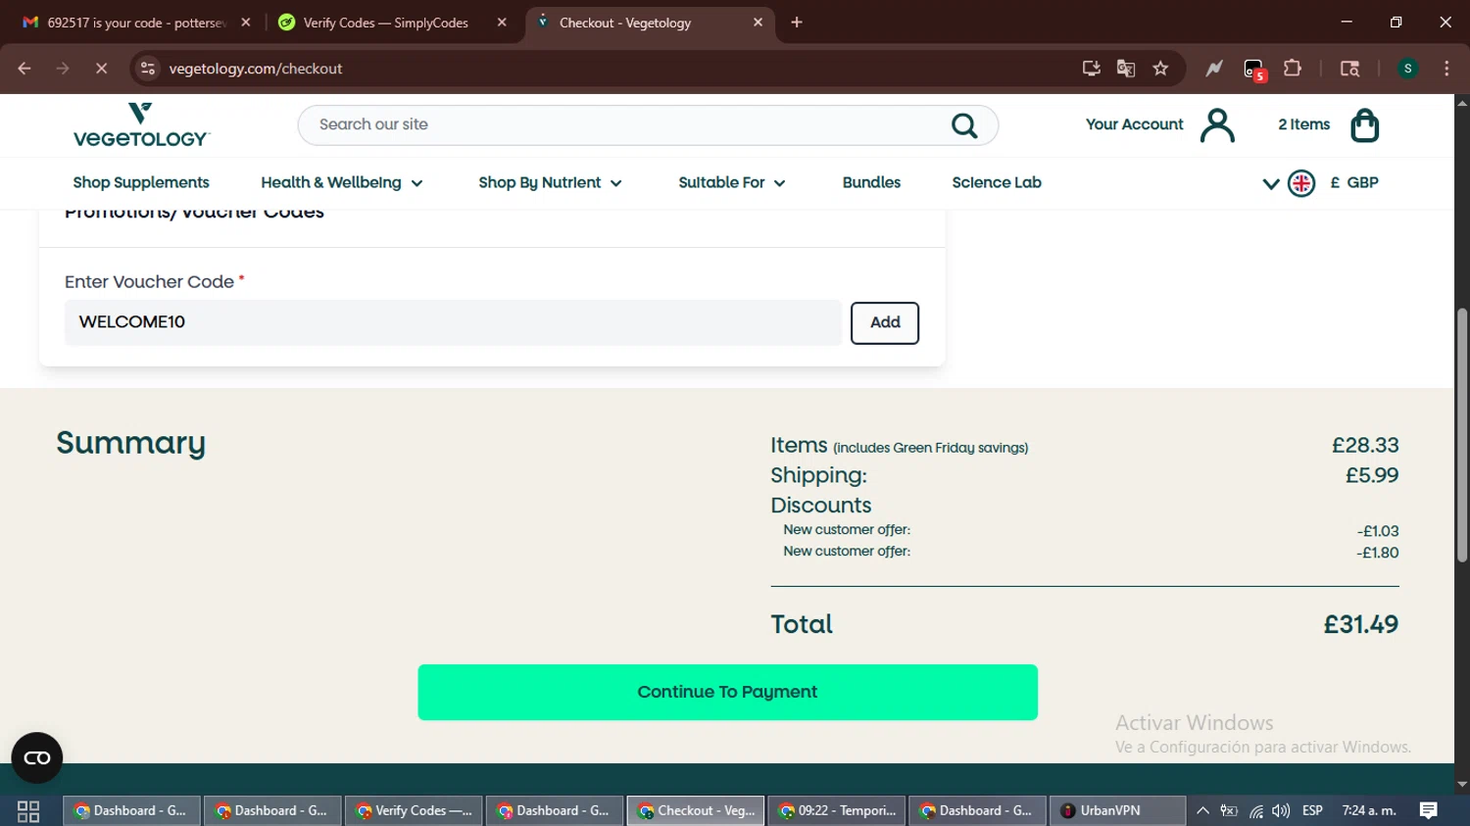Click the browser back arrow
The image size is (1470, 826).
point(24,69)
